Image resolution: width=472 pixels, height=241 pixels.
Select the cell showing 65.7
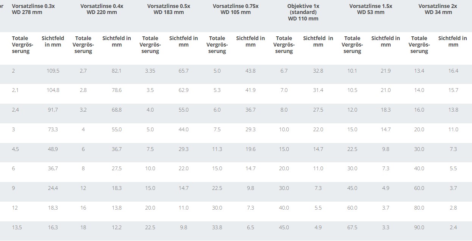coord(183,71)
